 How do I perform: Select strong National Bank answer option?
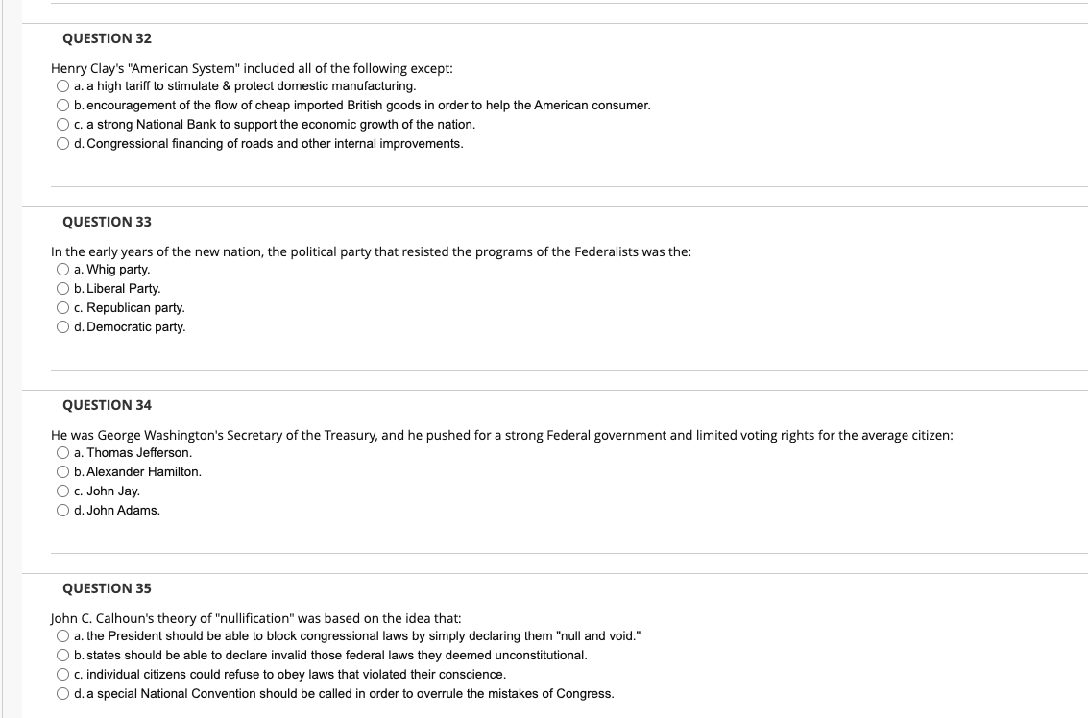pos(62,125)
